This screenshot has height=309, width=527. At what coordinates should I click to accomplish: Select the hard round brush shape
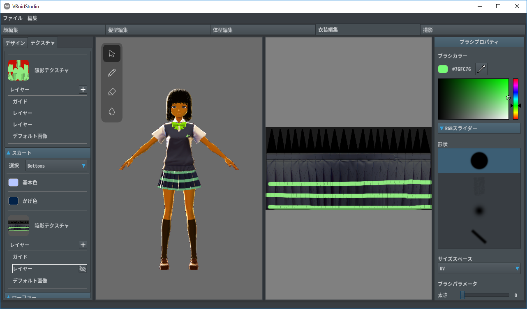coord(479,161)
